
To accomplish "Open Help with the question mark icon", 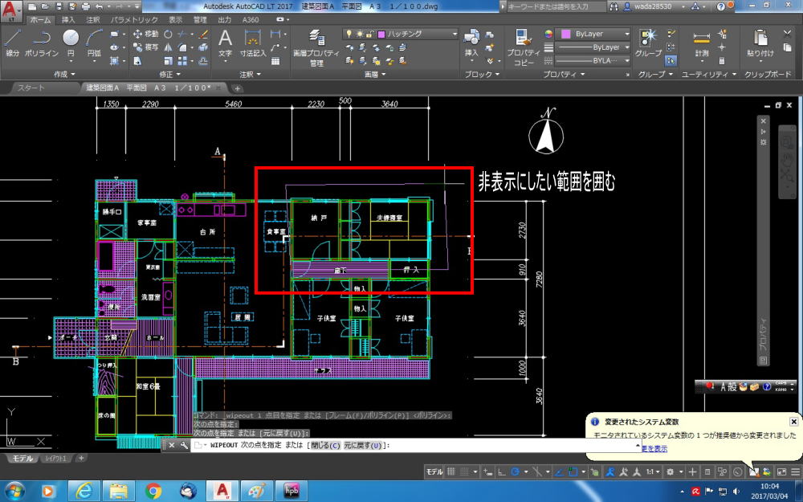I will pyautogui.click(x=721, y=6).
